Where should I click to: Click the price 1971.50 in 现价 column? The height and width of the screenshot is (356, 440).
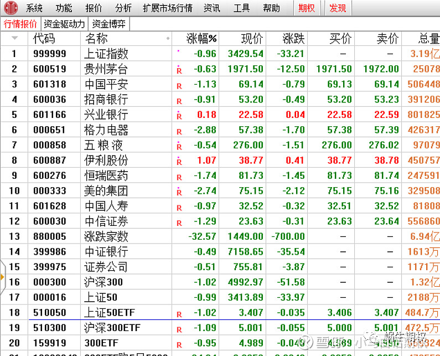point(246,69)
